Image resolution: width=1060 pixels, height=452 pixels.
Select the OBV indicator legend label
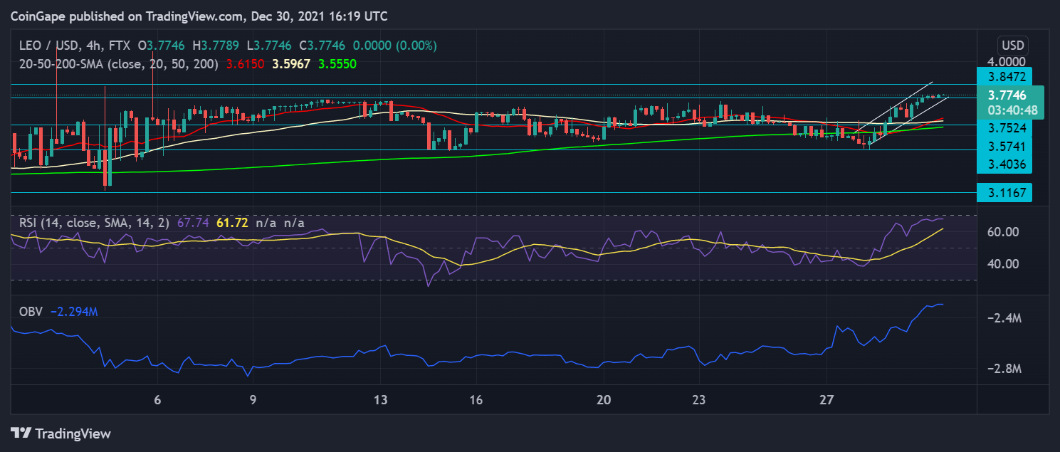coord(31,312)
